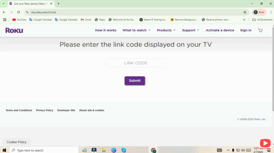The image size is (274, 153).
Task: Open the Chrome three-dot menu
Action: [x=271, y=12]
